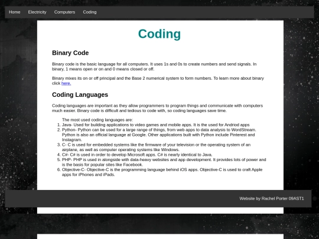
Task: Click the paragraph starting 'Binary mixes its on'
Action: point(158,81)
